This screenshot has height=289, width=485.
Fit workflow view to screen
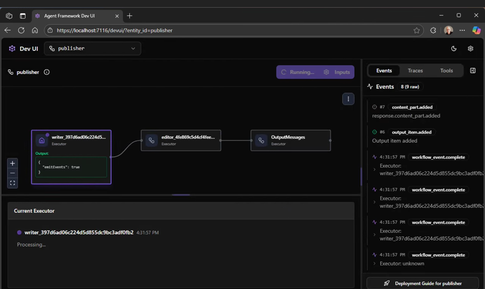coord(13,183)
